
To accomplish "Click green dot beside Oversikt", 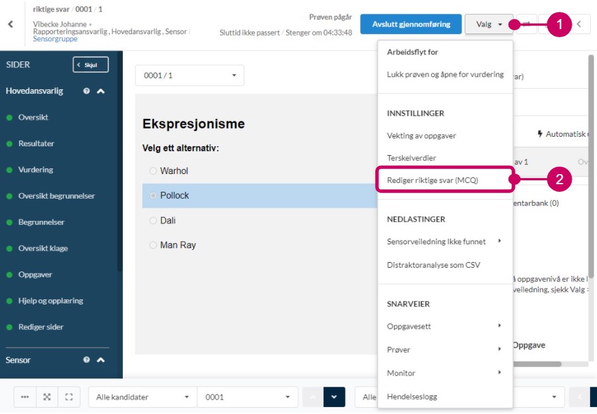I will click(x=9, y=118).
